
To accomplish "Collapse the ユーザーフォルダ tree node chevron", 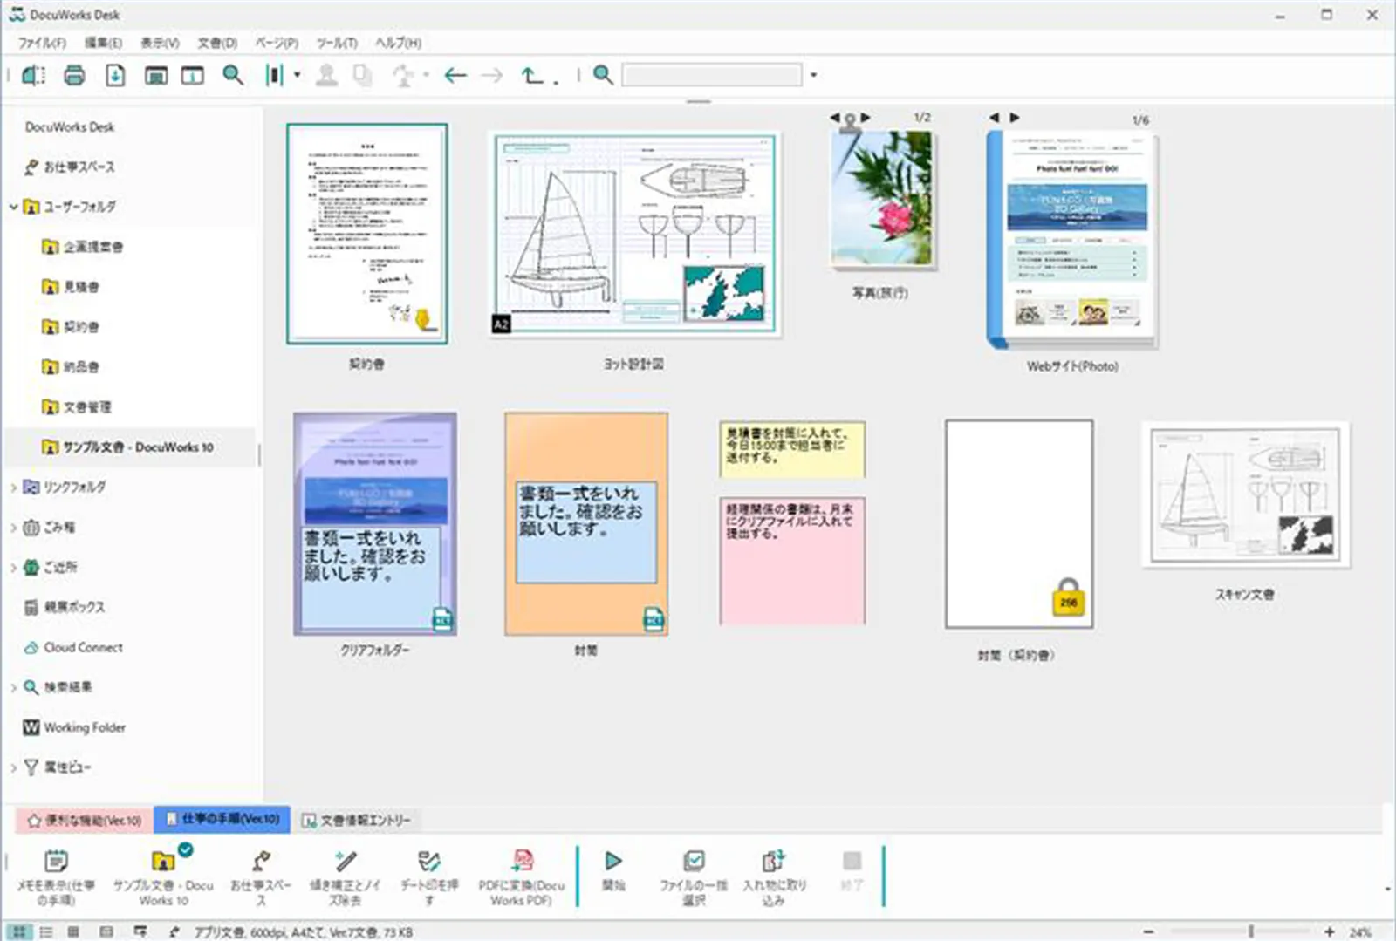I will pos(13,207).
